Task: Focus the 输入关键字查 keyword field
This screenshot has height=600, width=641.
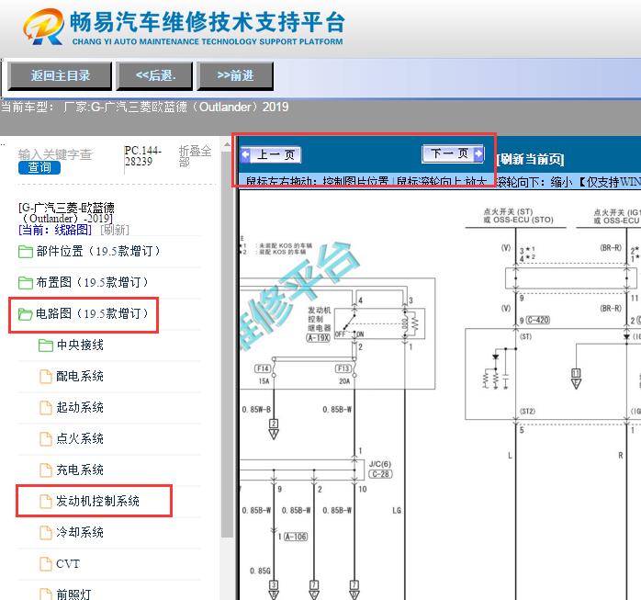Action: pyautogui.click(x=55, y=154)
